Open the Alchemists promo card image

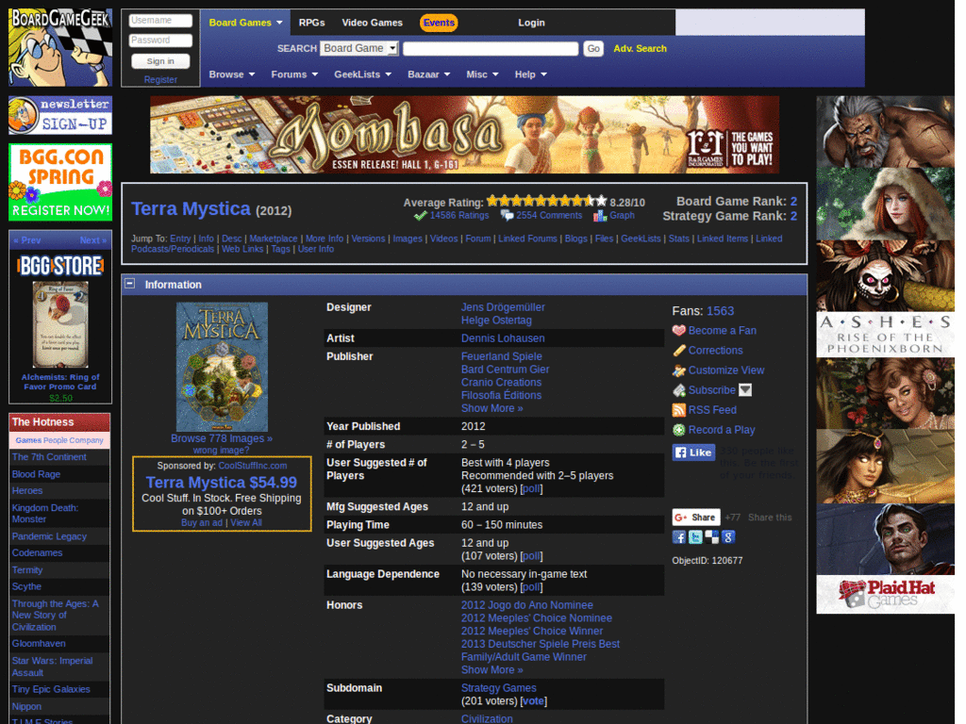pyautogui.click(x=60, y=324)
